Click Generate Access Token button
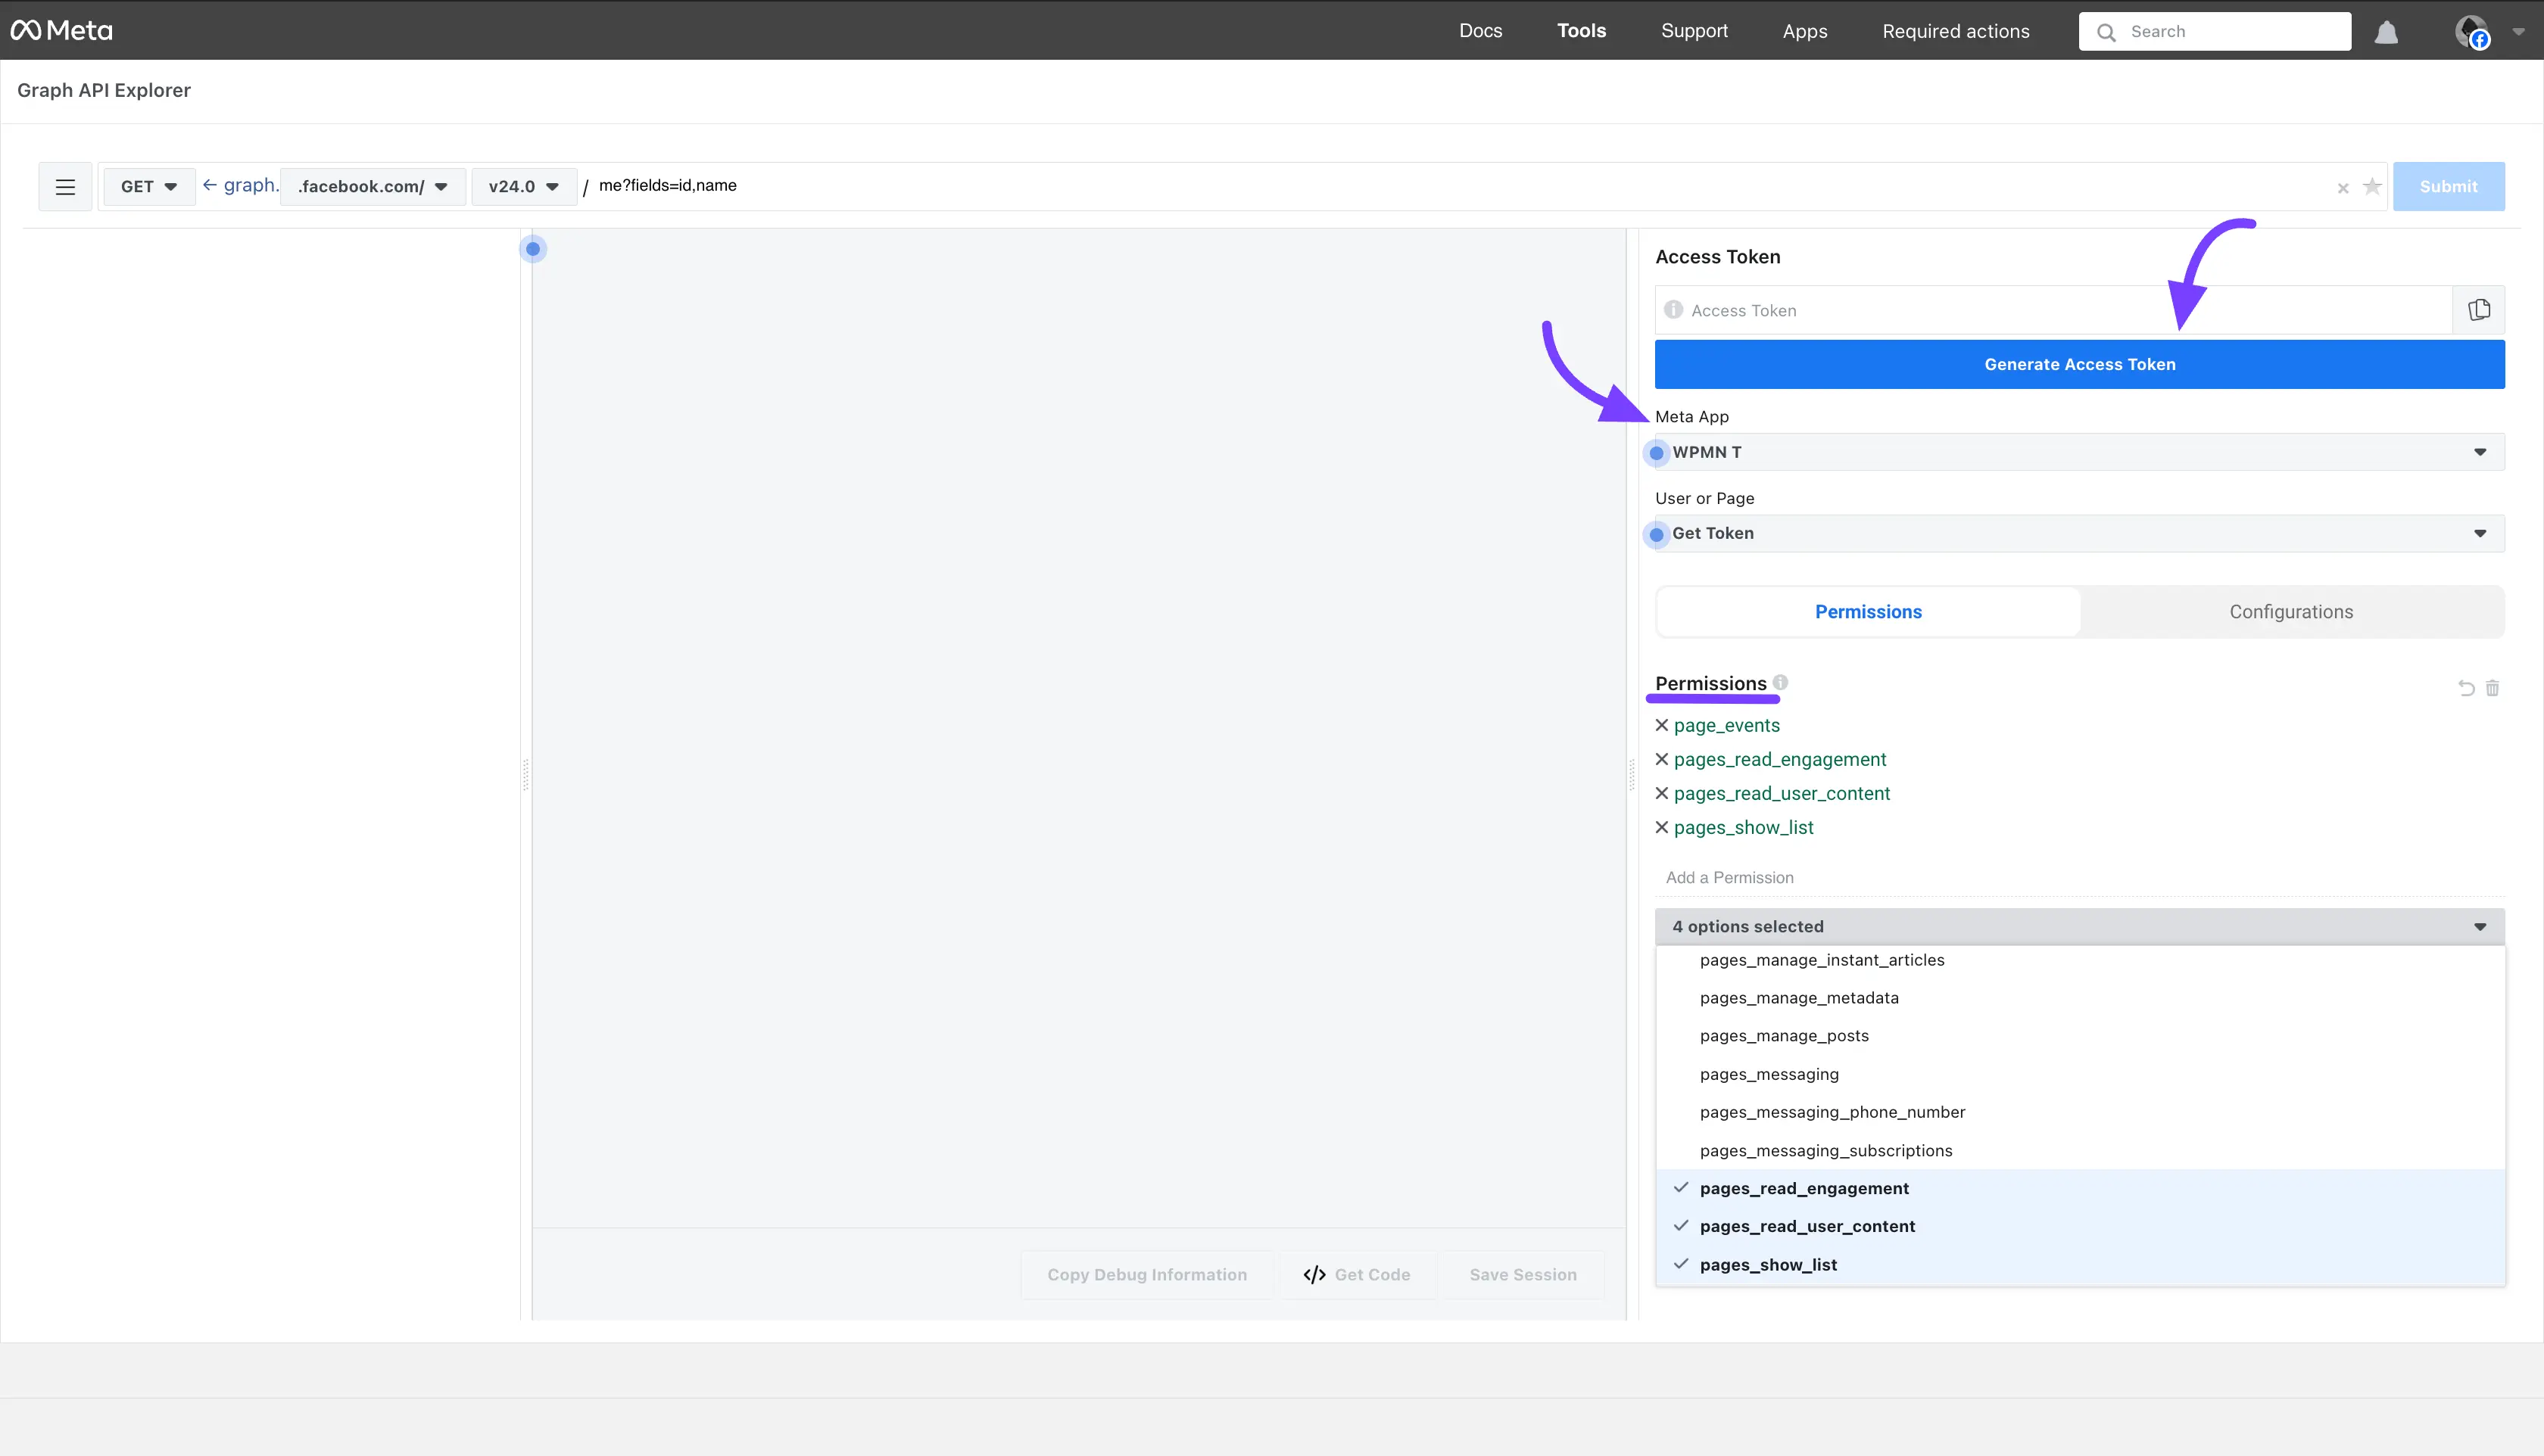Viewport: 2544px width, 1456px height. [2079, 365]
